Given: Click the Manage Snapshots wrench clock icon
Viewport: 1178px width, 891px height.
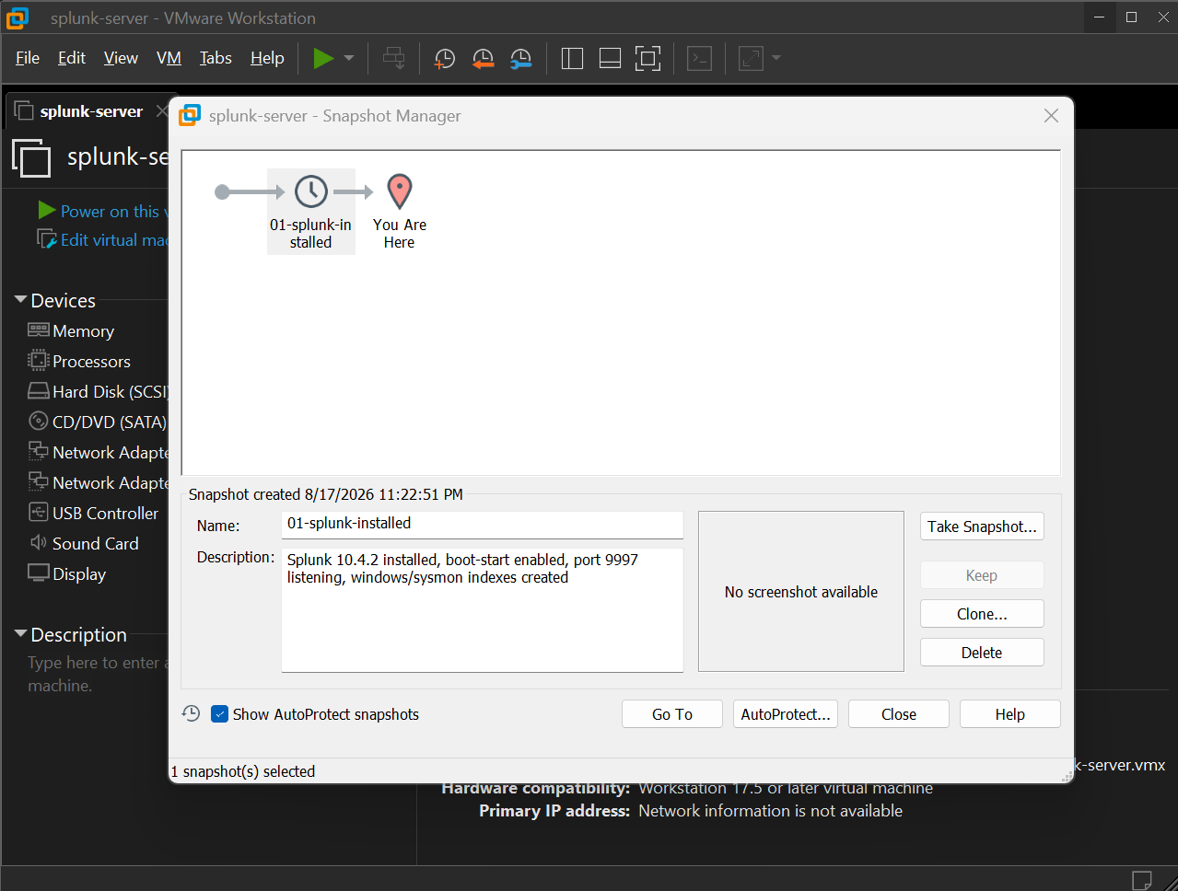Looking at the screenshot, I should [x=521, y=58].
